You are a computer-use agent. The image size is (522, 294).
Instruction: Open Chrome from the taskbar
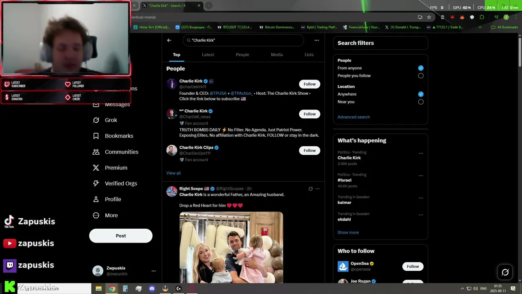(112, 288)
